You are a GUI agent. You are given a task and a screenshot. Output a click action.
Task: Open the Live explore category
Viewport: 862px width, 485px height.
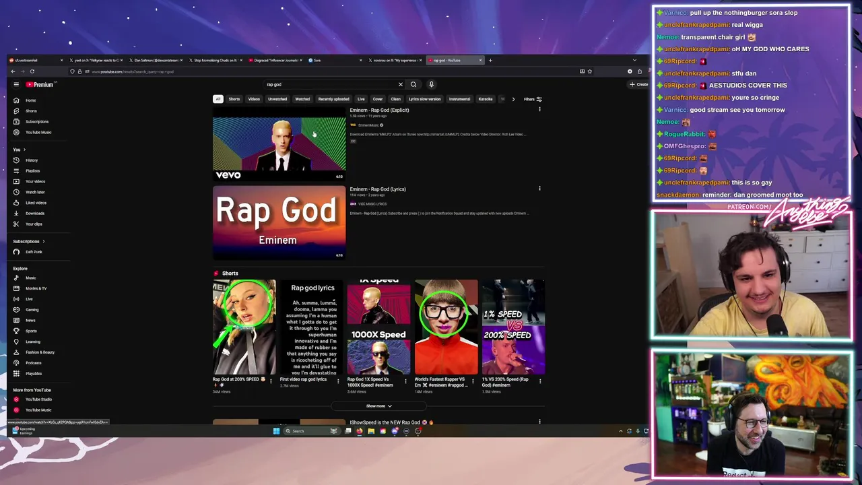(x=29, y=299)
